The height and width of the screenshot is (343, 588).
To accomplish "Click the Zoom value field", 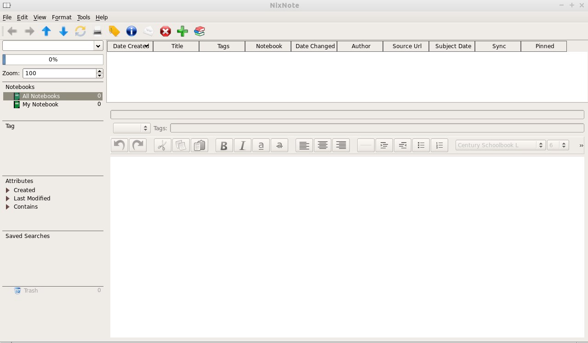I will point(60,73).
